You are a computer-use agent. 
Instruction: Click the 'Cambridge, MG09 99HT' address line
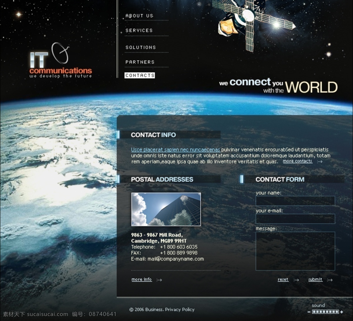click(159, 241)
